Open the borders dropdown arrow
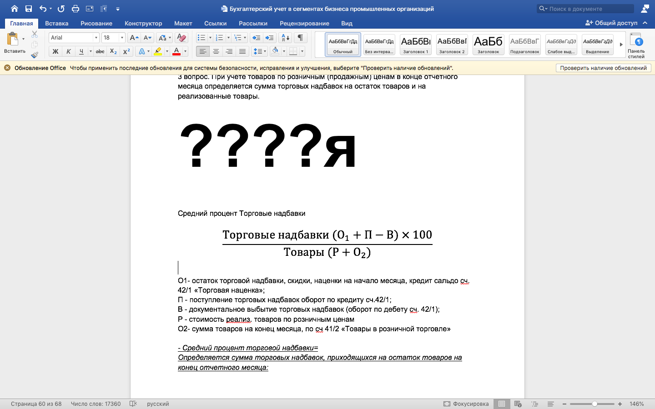The width and height of the screenshot is (655, 409). 302,51
